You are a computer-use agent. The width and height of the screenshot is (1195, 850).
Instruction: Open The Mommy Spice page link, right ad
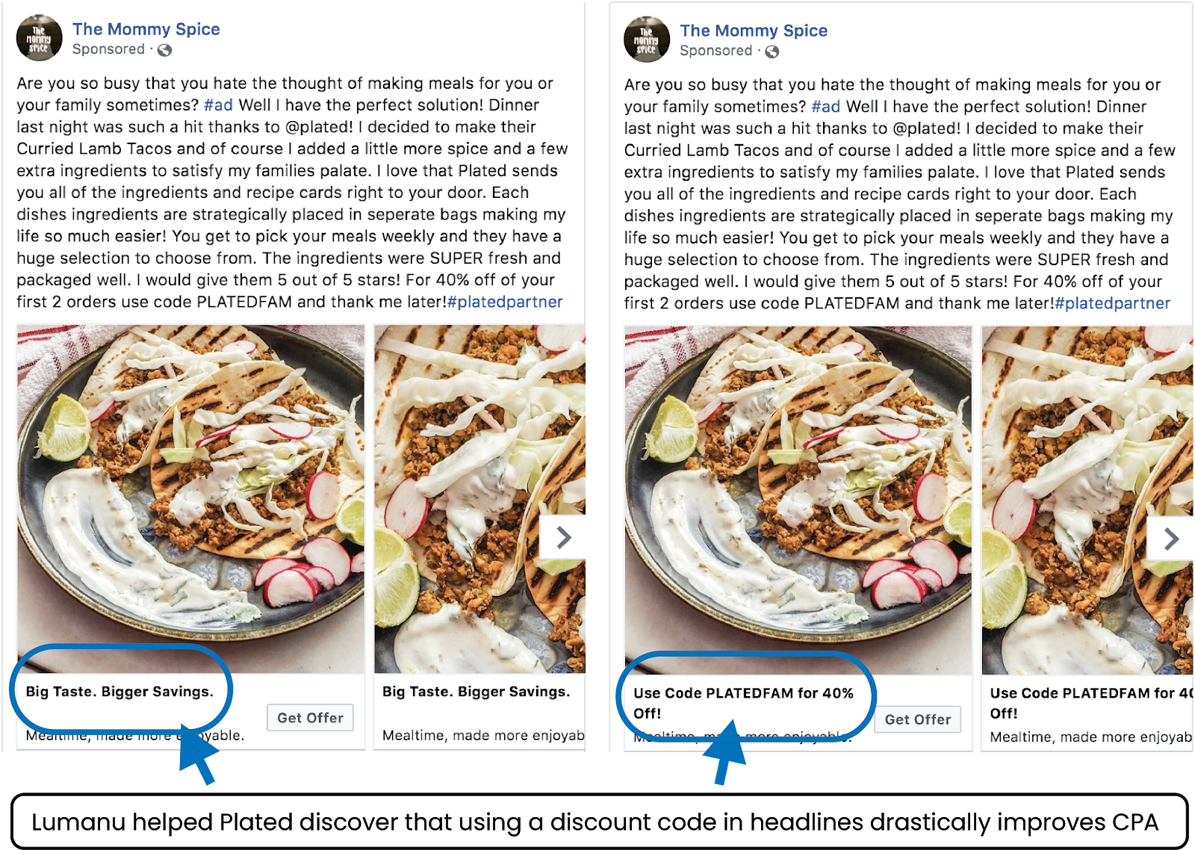[754, 31]
